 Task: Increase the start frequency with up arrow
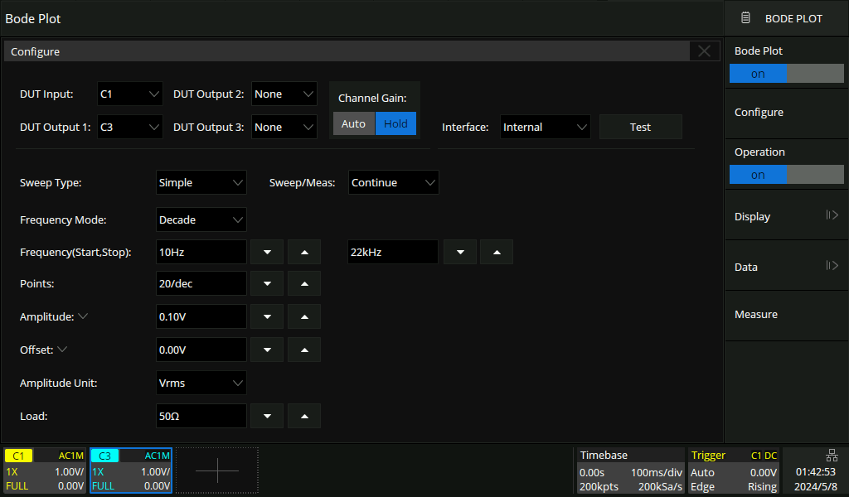click(304, 252)
